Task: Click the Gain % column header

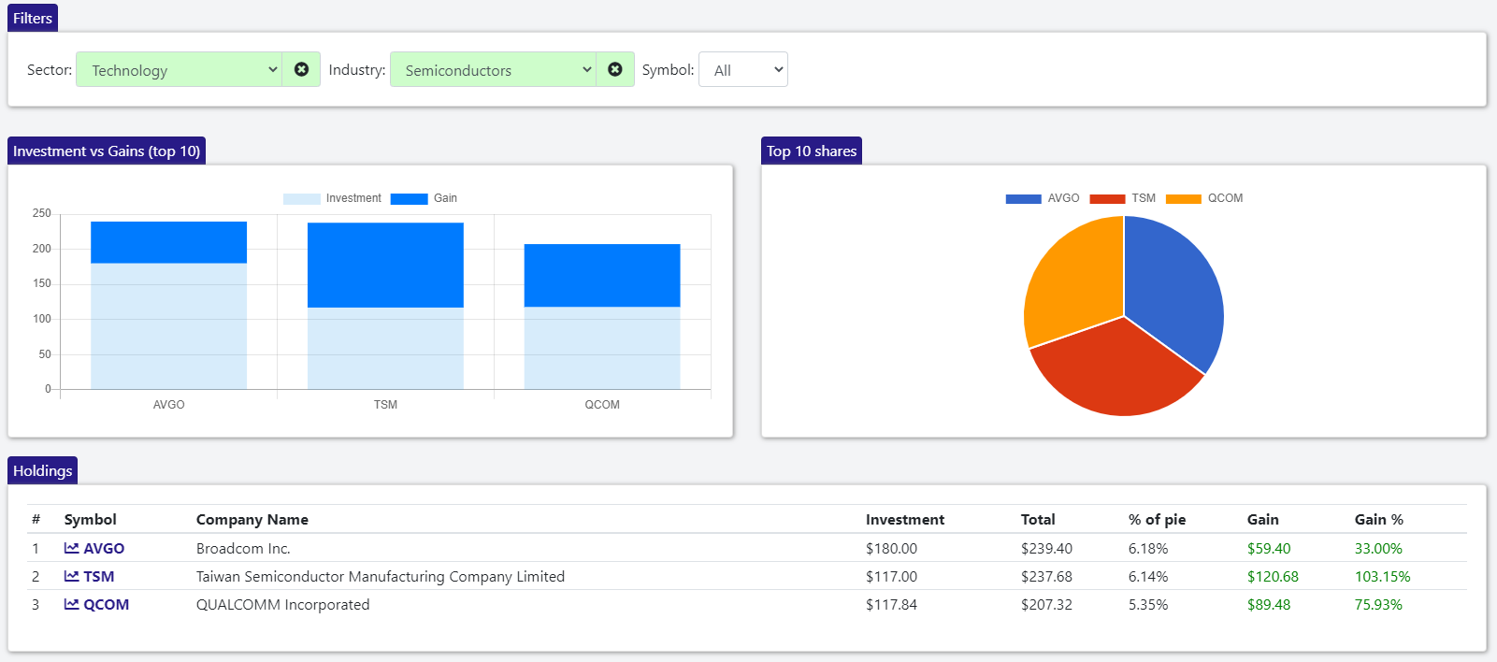Action: tap(1379, 520)
